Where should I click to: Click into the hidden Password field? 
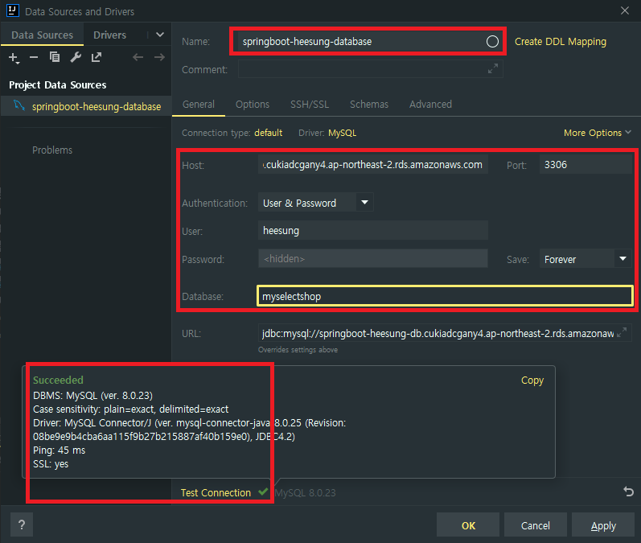(373, 258)
